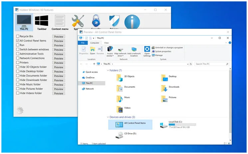Select the All Control Panel Items drive icon
Viewport: 248px width, 154px height.
119,124
